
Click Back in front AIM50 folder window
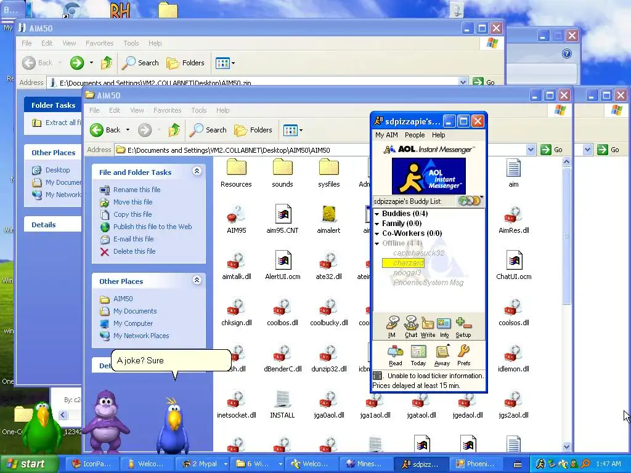point(105,130)
